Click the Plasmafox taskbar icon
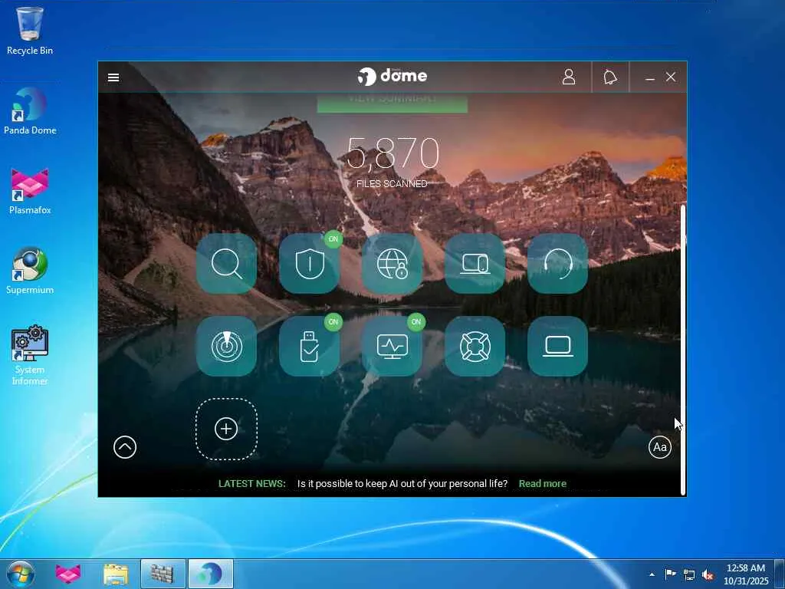 tap(68, 574)
